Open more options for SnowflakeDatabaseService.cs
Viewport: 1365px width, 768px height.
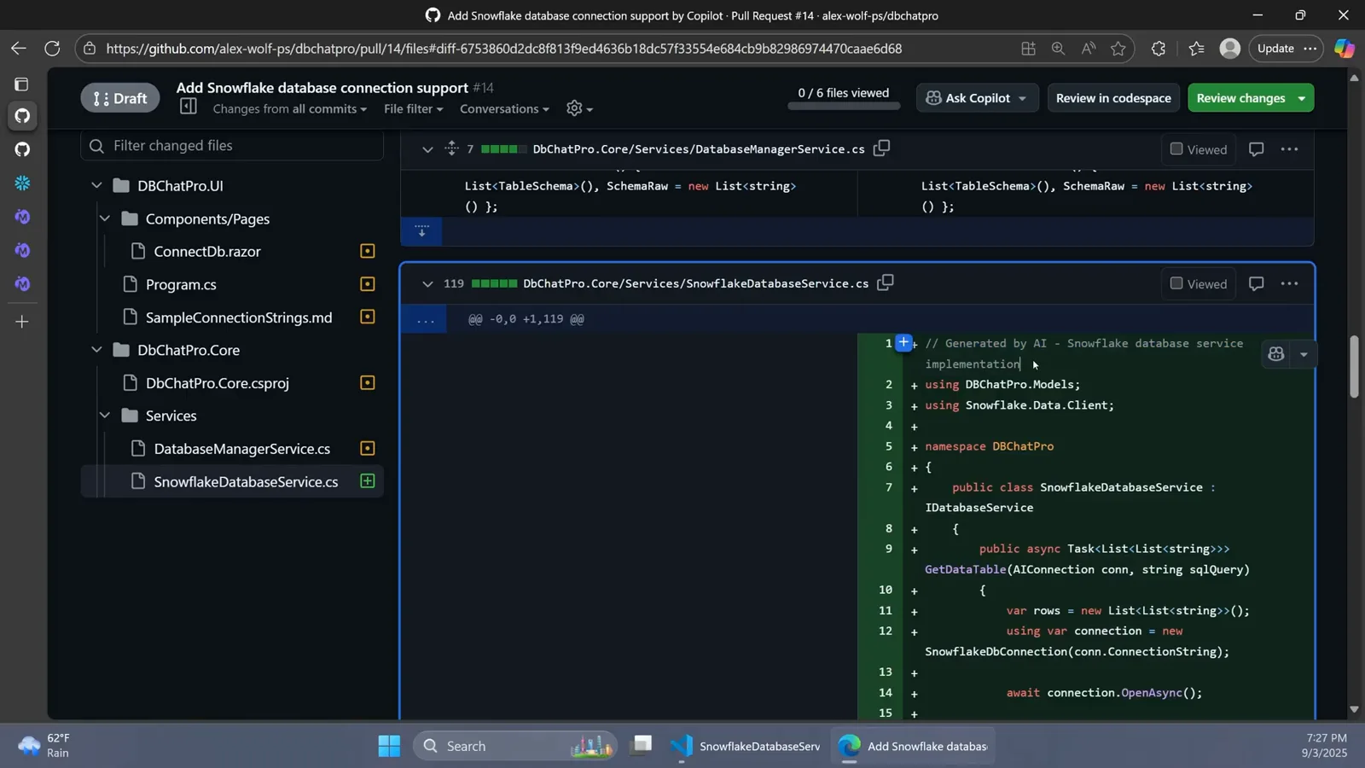(x=1289, y=283)
